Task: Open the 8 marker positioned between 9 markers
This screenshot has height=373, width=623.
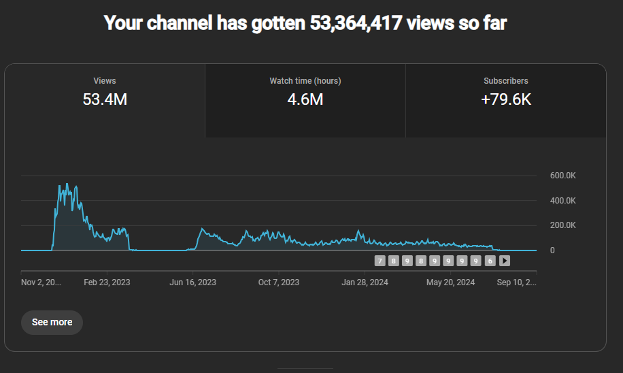Action: pyautogui.click(x=421, y=261)
